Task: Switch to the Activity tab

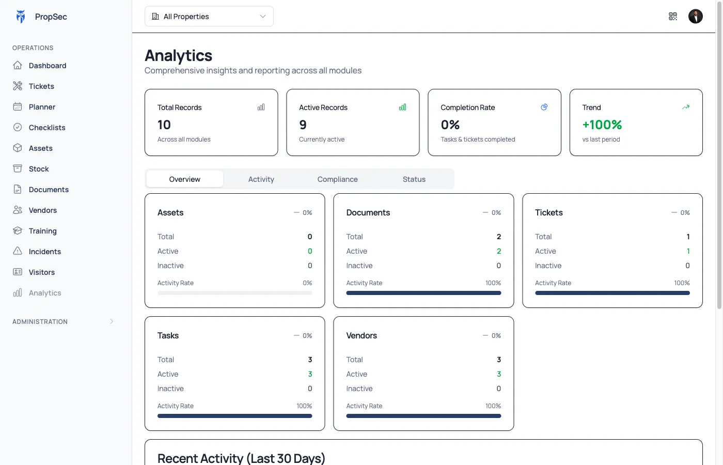Action: [x=261, y=179]
